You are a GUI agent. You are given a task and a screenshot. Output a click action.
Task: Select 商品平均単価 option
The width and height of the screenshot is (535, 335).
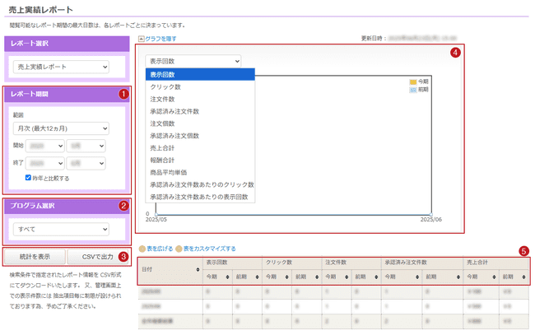[200, 173]
